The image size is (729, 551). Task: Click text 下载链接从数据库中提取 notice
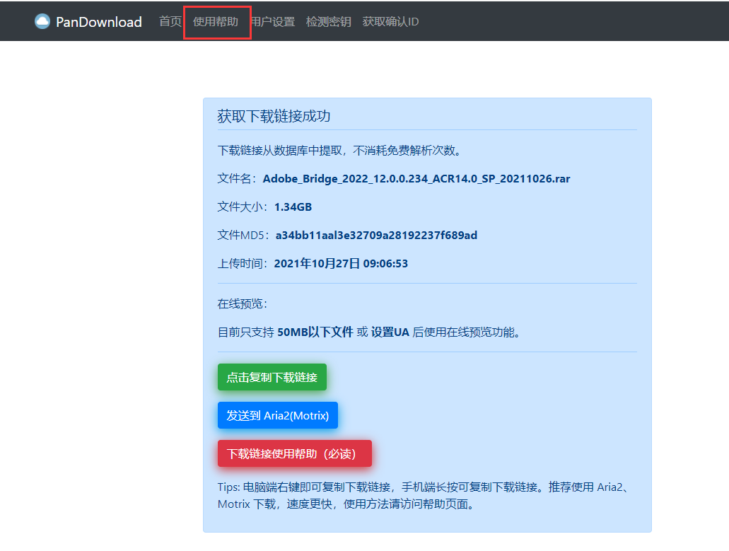coord(339,151)
